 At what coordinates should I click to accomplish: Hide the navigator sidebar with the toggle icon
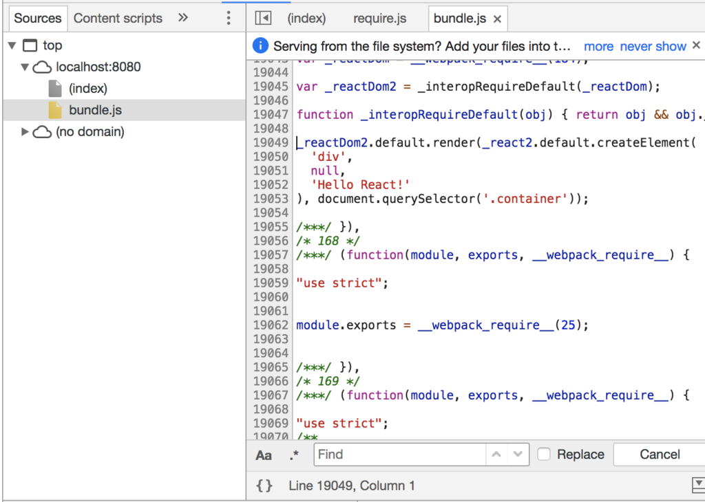pyautogui.click(x=263, y=18)
